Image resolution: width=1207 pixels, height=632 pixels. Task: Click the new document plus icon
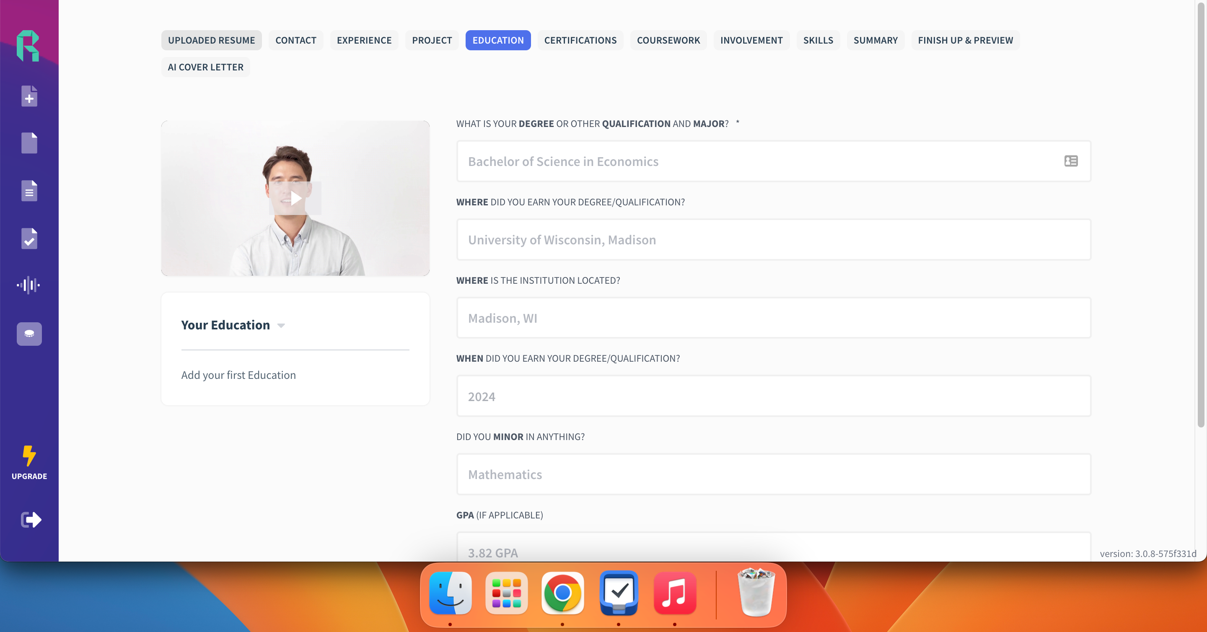coord(29,96)
